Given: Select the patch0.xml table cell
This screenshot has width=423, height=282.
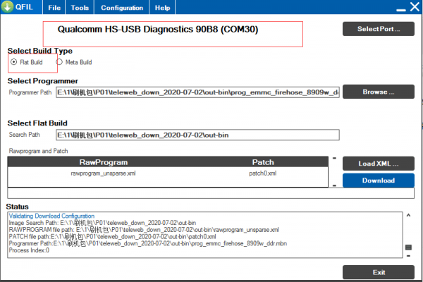Looking at the screenshot, I should pos(263,173).
